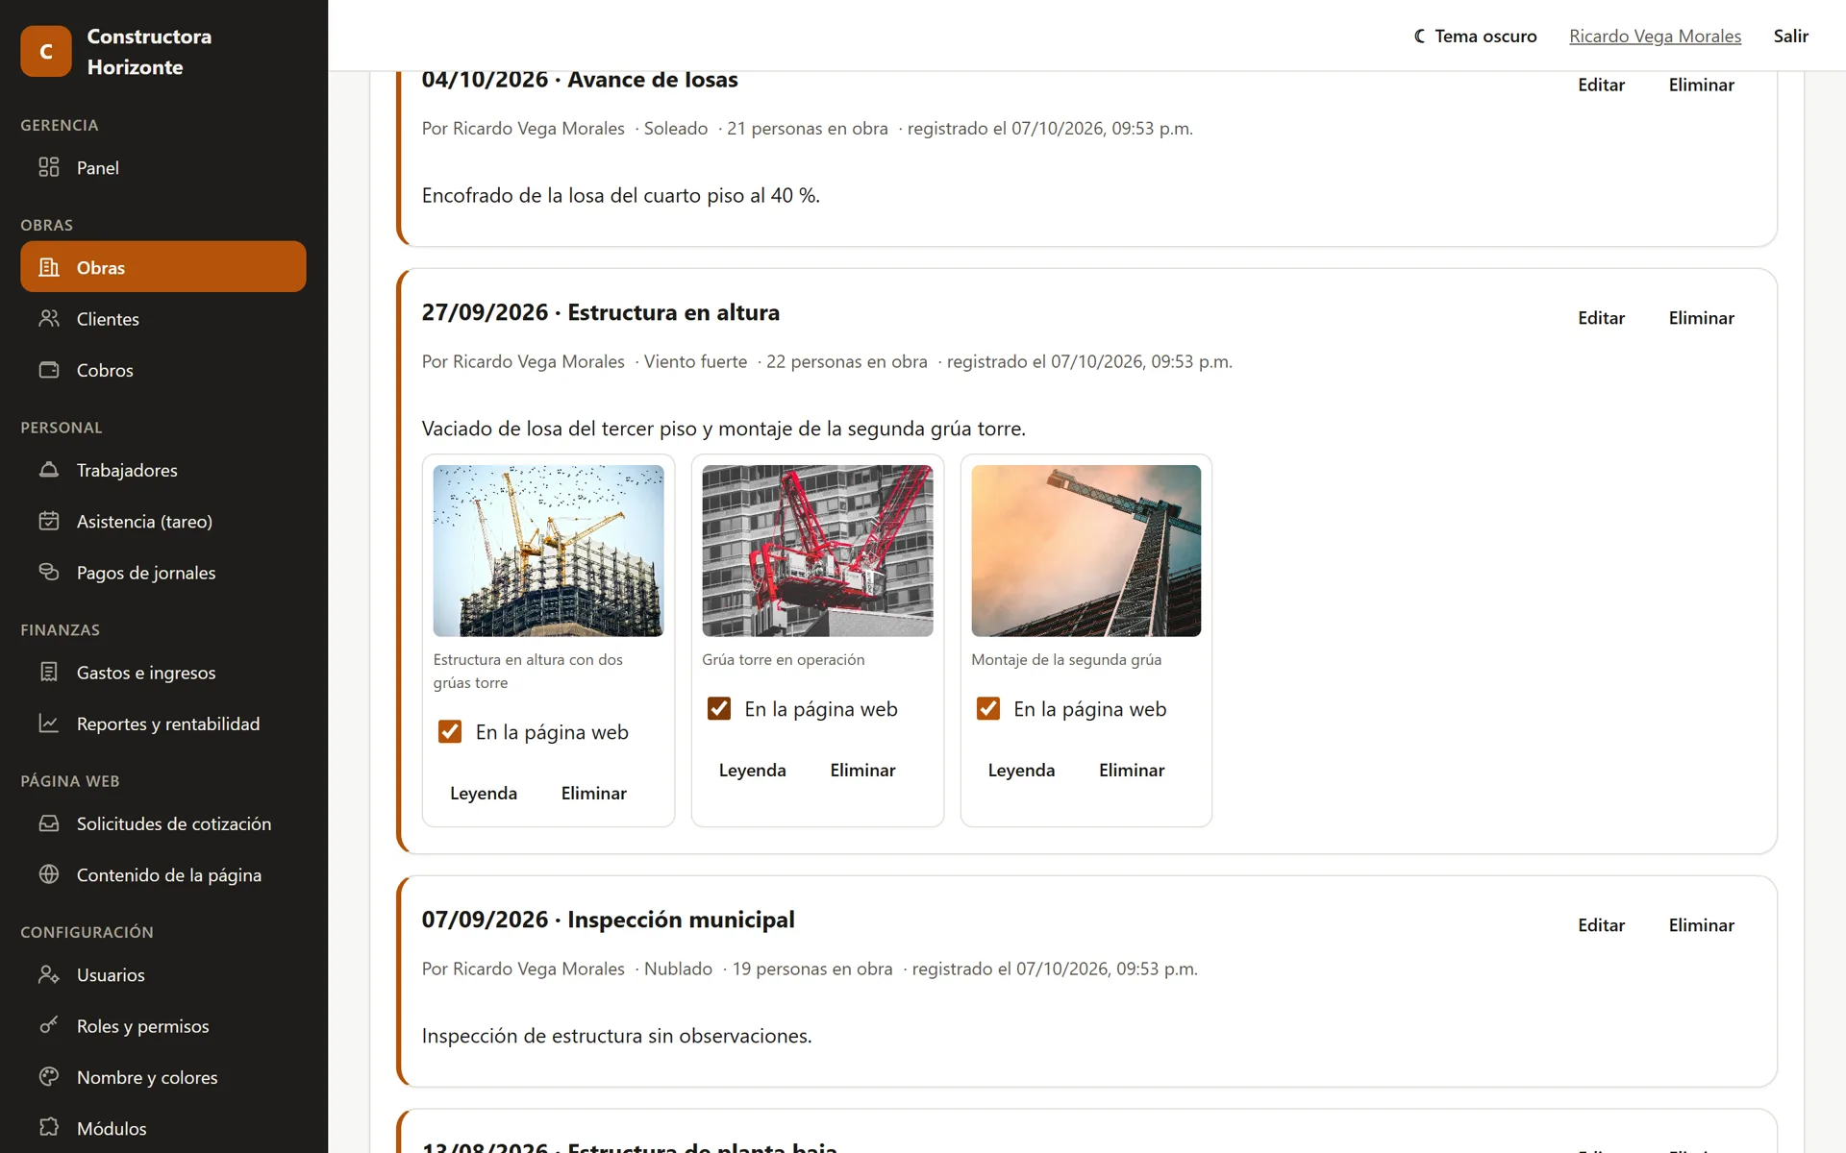Image resolution: width=1846 pixels, height=1153 pixels.
Task: Click the Clientes people icon
Action: click(x=49, y=318)
